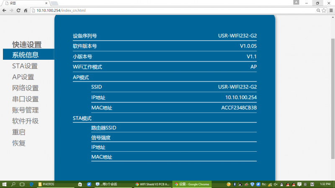The image size is (335, 188).
Task: Click 重启 to restart the module
Action: point(18,132)
